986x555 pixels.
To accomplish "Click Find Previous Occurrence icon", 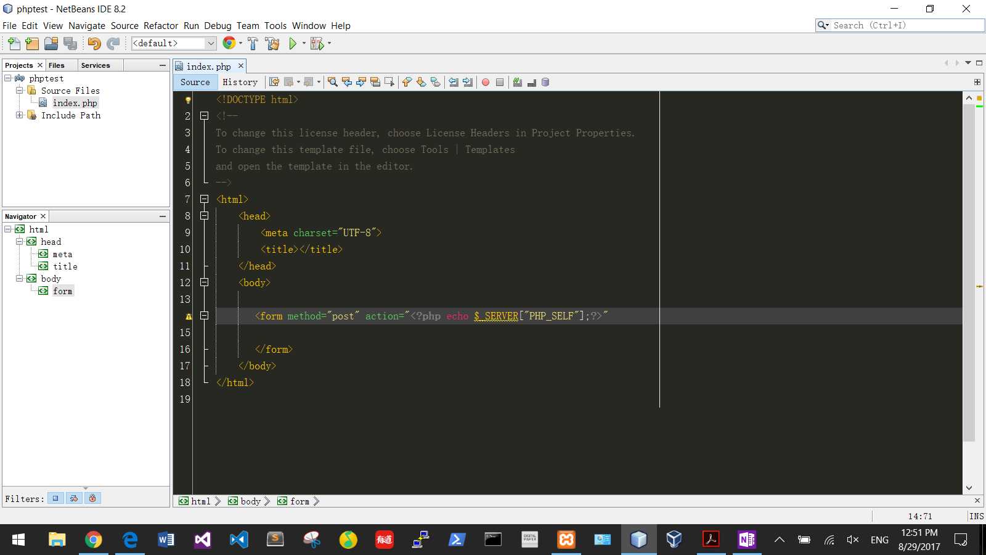I will point(347,82).
